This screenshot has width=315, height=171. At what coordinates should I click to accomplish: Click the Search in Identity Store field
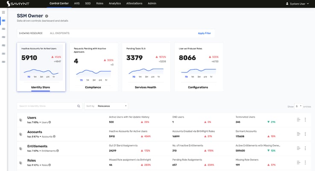pos(48,106)
